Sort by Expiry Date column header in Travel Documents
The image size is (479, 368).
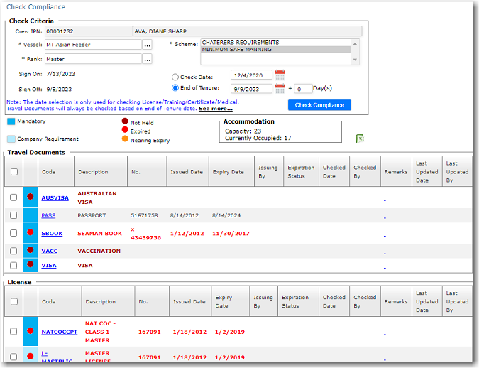coord(227,172)
